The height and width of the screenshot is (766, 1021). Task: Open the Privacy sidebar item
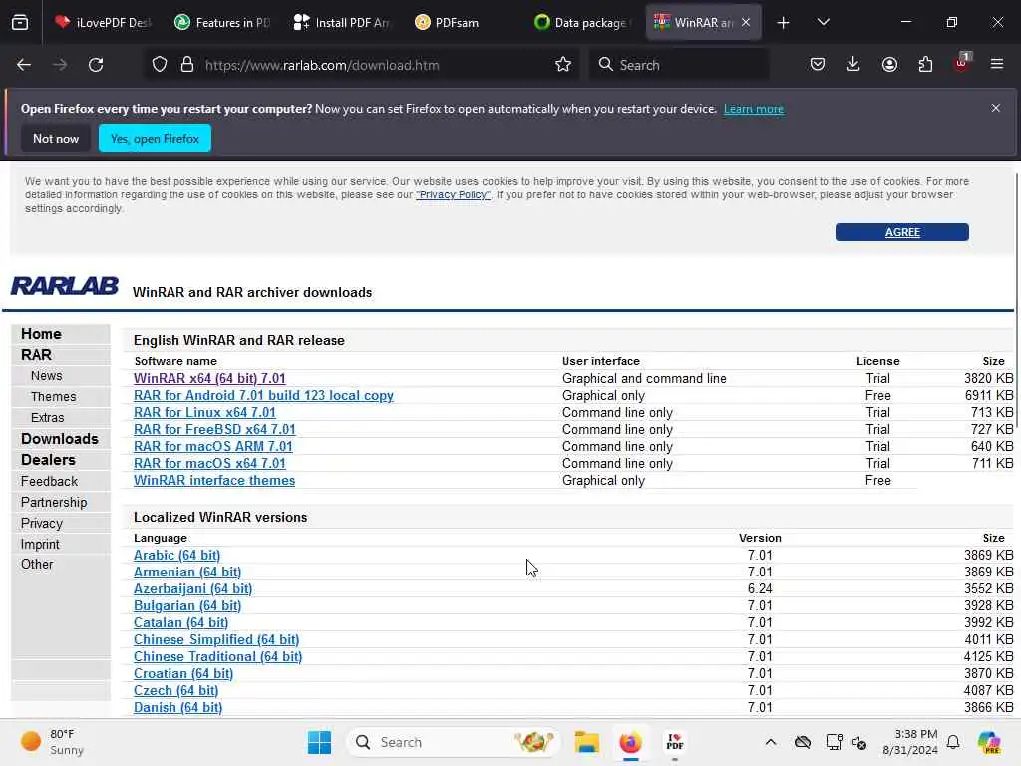[x=42, y=523]
